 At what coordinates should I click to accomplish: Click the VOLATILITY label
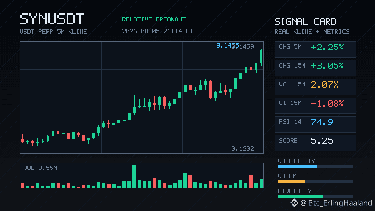tap(297, 161)
